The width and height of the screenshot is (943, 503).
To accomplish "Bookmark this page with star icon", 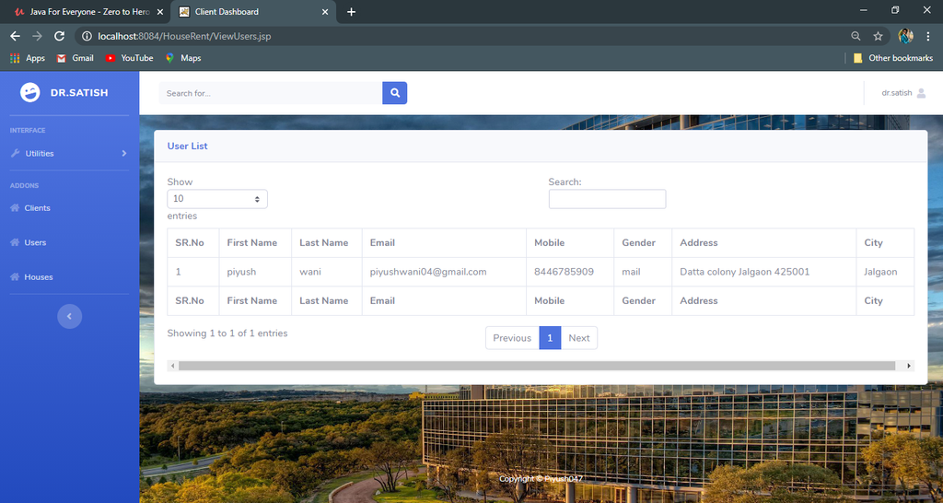I will [878, 36].
